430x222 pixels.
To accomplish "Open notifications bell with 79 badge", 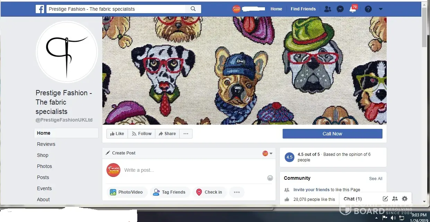I will coord(353,9).
